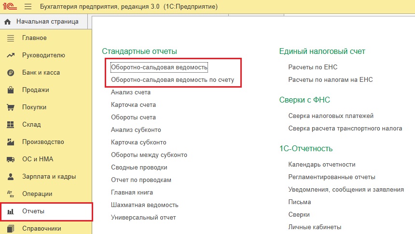Screen dimensions: 415x234
Task: Open the hamburger main menu icon
Action: 28,6
